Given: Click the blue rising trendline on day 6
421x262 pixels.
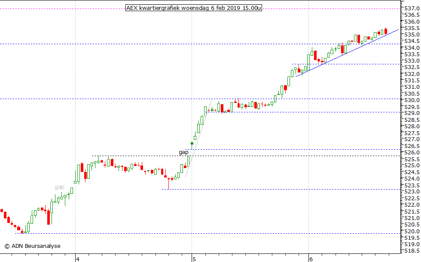Looking at the screenshot, I should pos(347,53).
